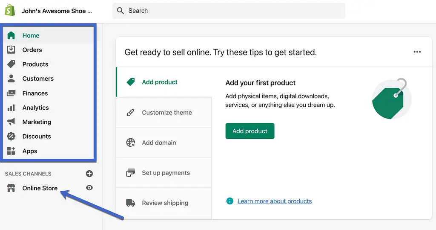The image size is (436, 230).
Task: Click the Online Store storefront icon
Action: click(11, 188)
